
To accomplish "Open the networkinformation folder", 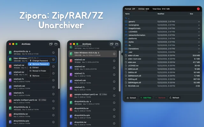I will pyautogui.click(x=162, y=35).
